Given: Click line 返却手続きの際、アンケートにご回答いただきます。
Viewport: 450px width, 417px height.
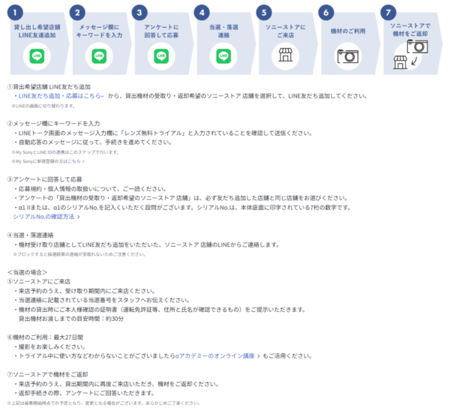Looking at the screenshot, I should tap(84, 393).
